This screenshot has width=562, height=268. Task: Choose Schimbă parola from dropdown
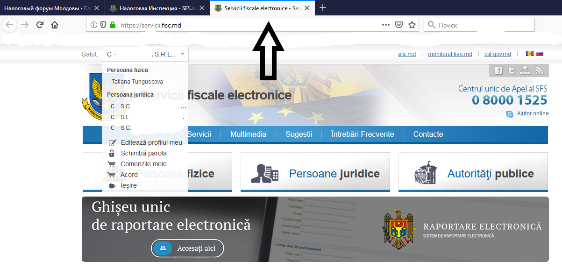click(x=144, y=153)
